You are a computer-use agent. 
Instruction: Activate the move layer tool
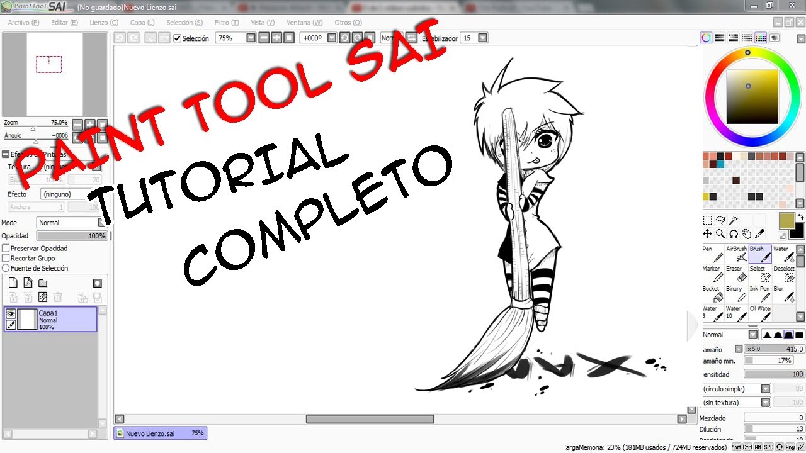point(708,234)
